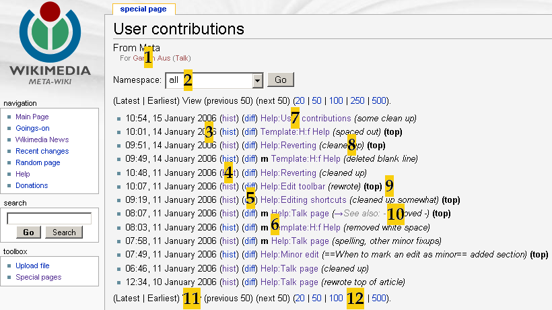Image resolution: width=552 pixels, height=310 pixels.
Task: Open Help:Talk page from 07:58, 11 January
Action: (x=300, y=241)
